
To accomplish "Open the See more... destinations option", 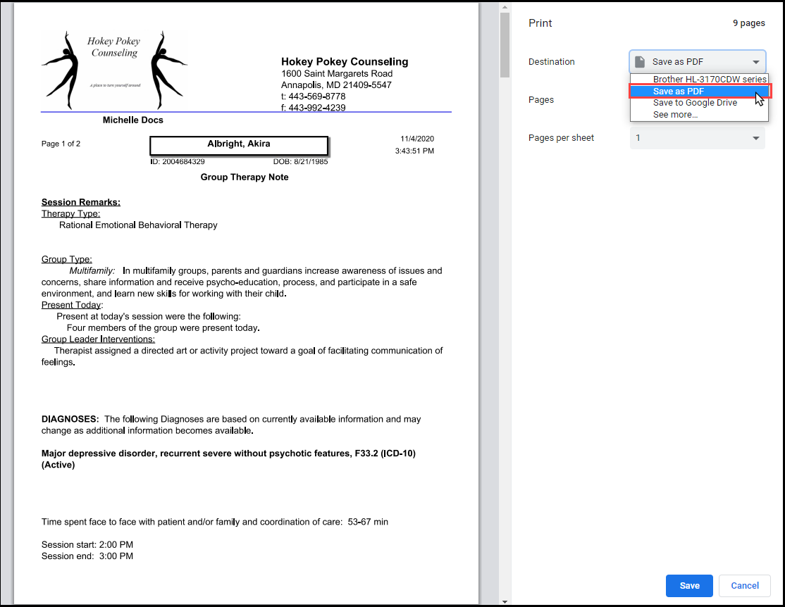I will pyautogui.click(x=675, y=114).
